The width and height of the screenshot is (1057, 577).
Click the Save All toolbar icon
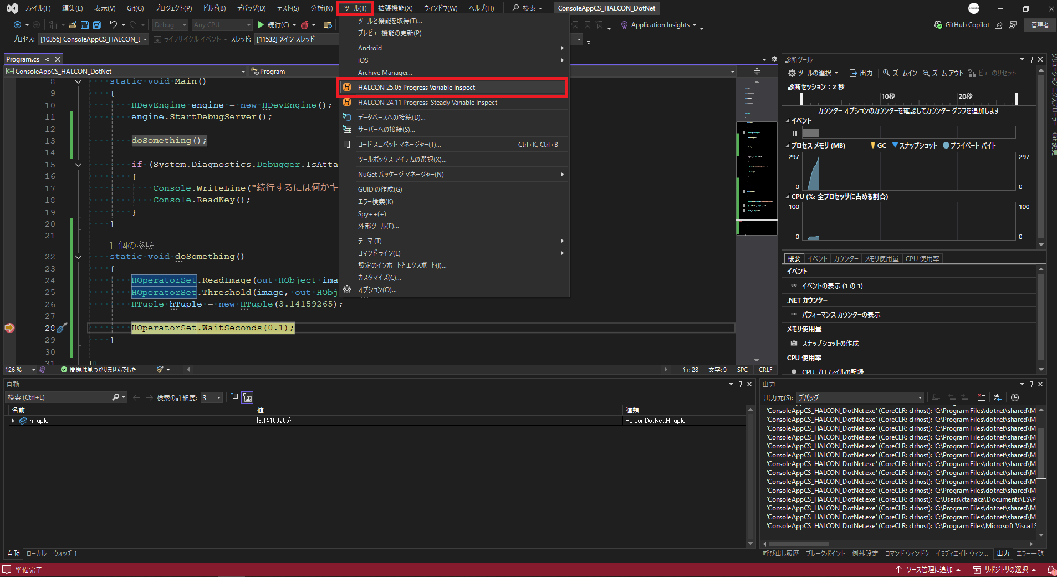tap(97, 25)
